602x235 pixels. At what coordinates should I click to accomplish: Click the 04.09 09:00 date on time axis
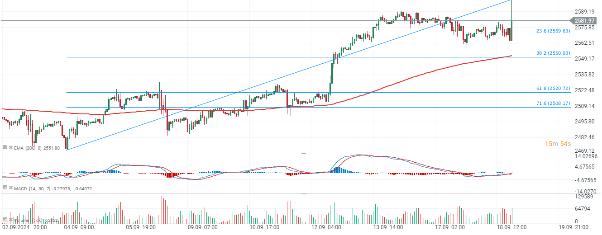point(79,227)
